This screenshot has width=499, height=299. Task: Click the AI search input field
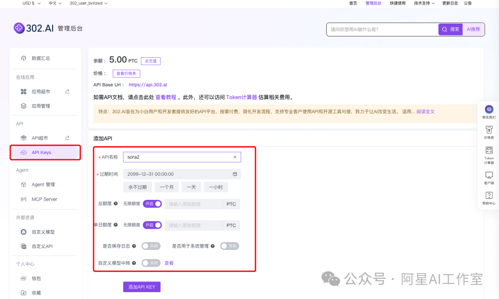pyautogui.click(x=382, y=30)
